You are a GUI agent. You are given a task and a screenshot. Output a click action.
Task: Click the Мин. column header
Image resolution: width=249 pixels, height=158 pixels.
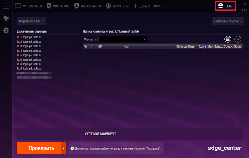coord(211,46)
